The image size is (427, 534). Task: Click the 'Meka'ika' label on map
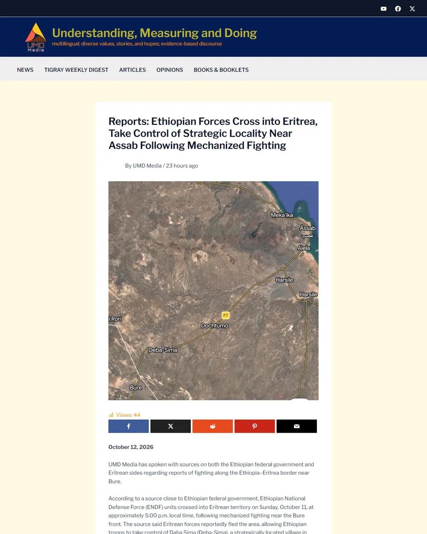(x=282, y=215)
